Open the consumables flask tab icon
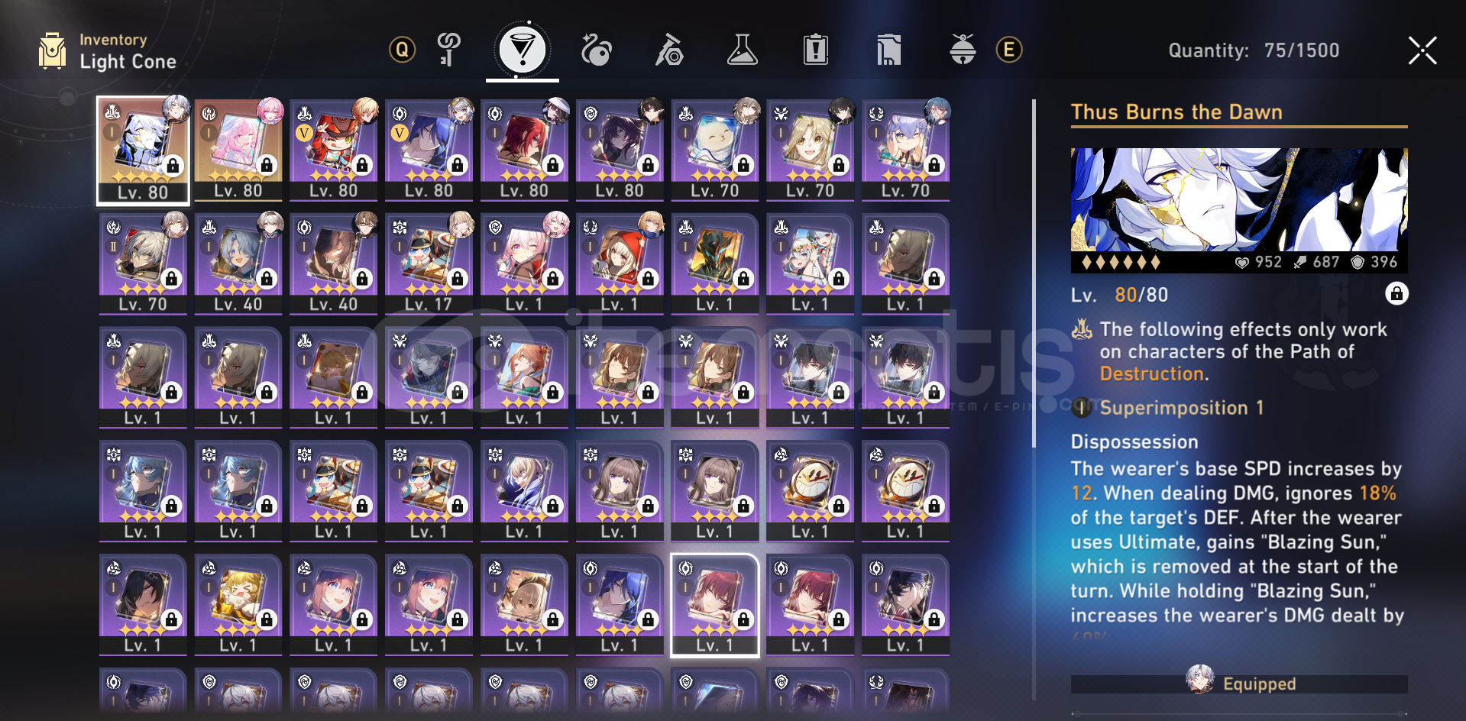Screen dimensions: 1466x721 [742, 50]
